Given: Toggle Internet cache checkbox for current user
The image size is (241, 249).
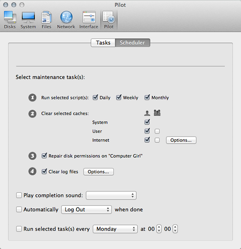Looking at the screenshot, I should click(147, 140).
